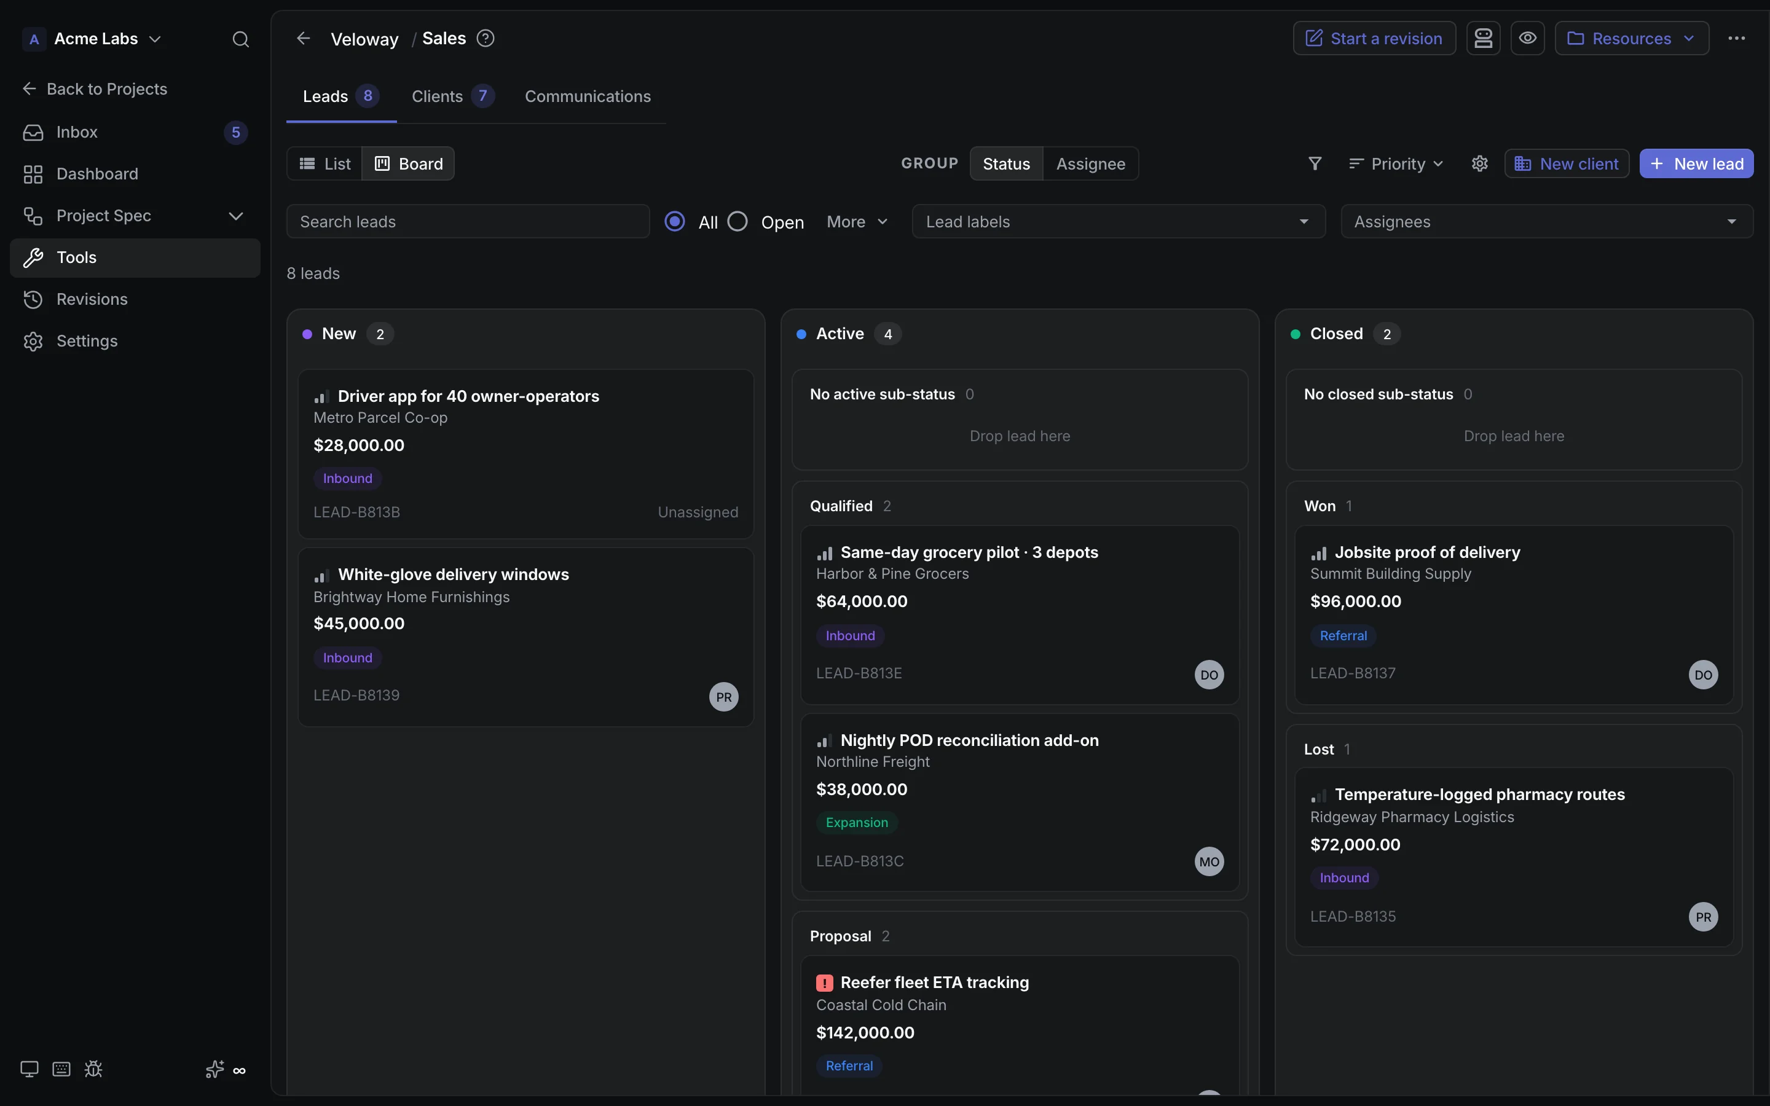
Task: Go Back to Projects
Action: coord(95,89)
